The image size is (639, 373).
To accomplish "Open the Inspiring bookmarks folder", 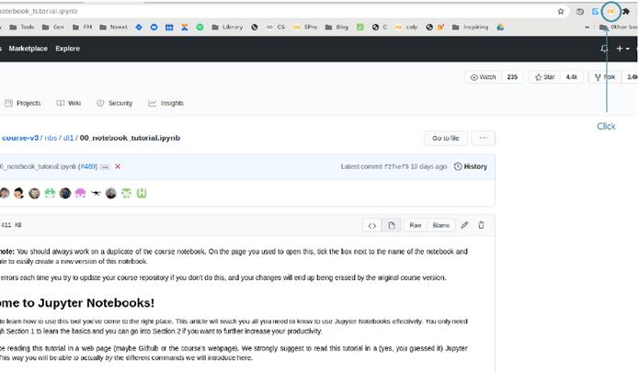I will click(x=470, y=28).
